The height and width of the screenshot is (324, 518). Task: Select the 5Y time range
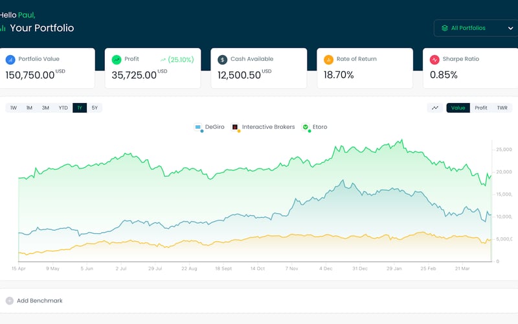tap(95, 108)
